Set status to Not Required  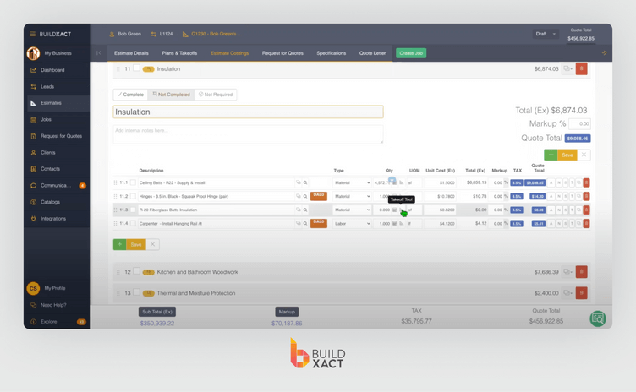(x=216, y=95)
